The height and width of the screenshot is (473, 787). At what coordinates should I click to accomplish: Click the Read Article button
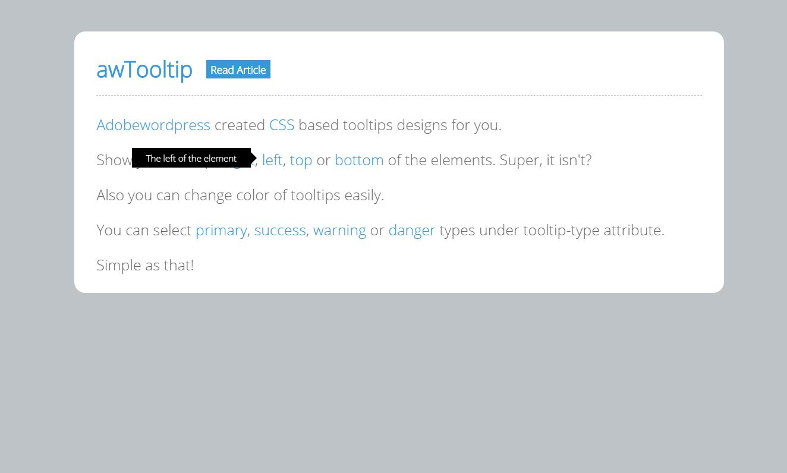tap(237, 70)
